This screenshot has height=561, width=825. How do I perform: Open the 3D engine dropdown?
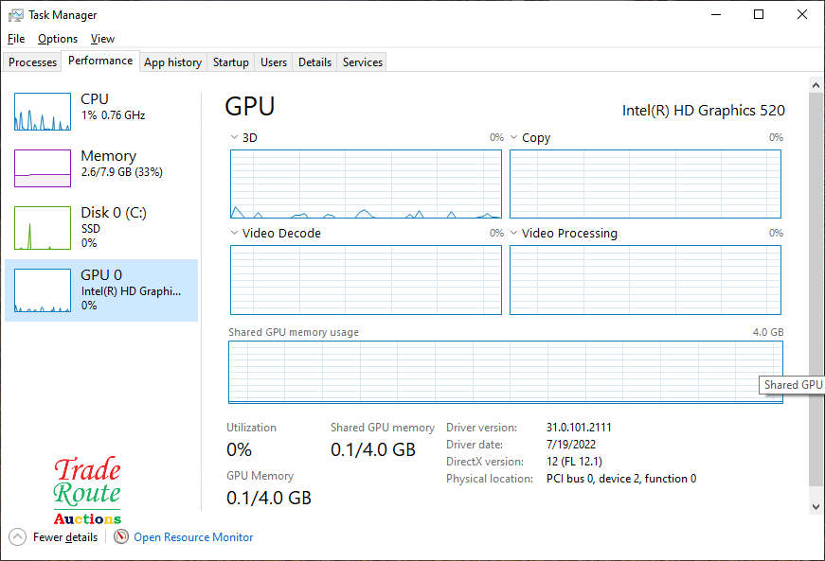[235, 138]
